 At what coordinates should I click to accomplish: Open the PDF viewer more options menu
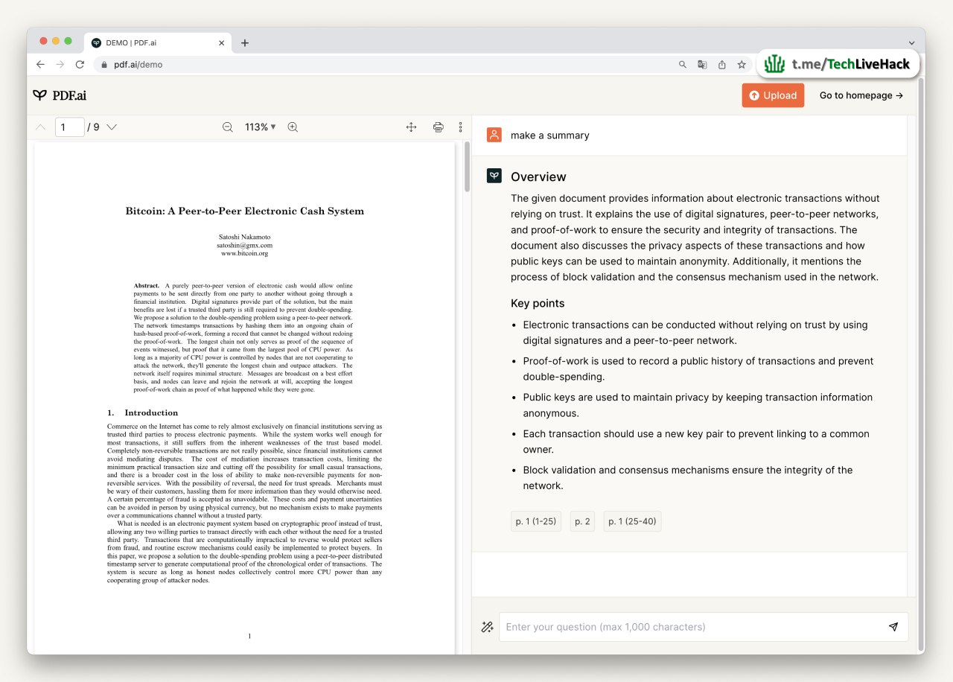tap(460, 127)
